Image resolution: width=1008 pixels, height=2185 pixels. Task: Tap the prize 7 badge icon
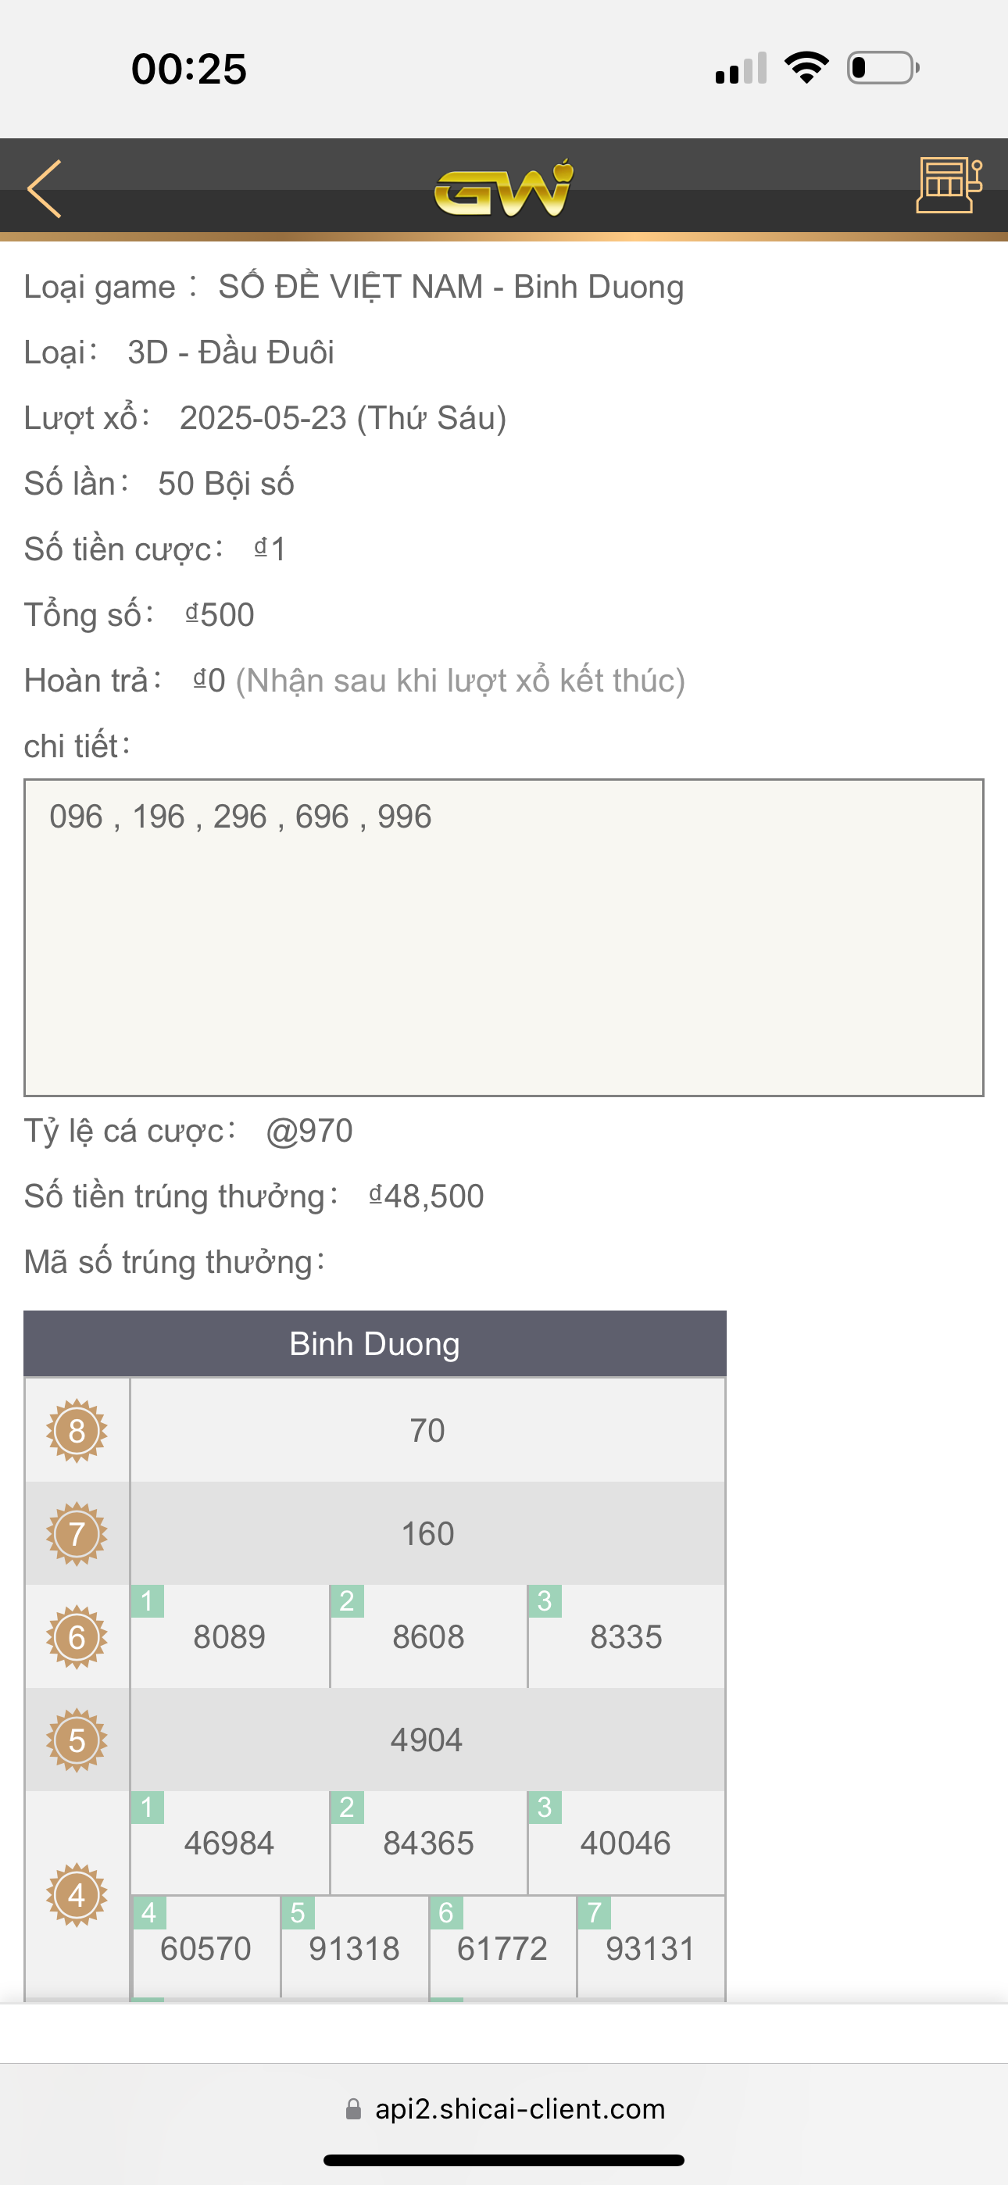click(x=77, y=1533)
